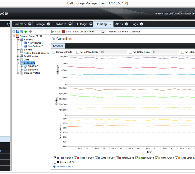Click the Volumes folder icon
This screenshot has width=195, height=174.
coord(22,39)
